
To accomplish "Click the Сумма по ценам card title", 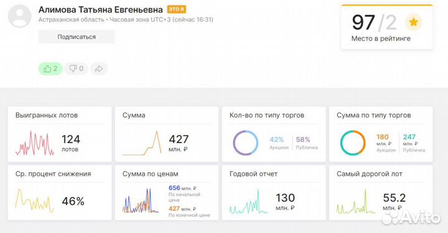I will point(151,174).
